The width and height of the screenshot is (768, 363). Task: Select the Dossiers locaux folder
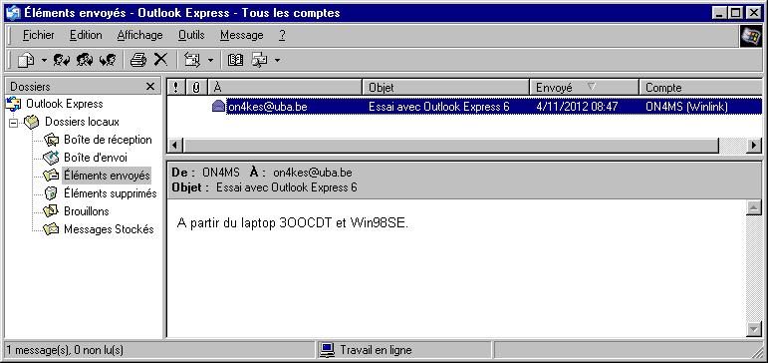82,121
